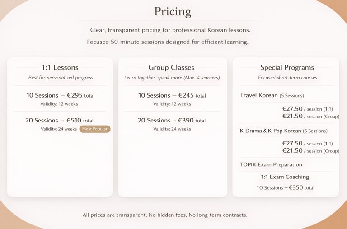This screenshot has width=347, height=229.
Task: Click the "Focused 50-minute sessions" description line
Action: [x=168, y=42]
